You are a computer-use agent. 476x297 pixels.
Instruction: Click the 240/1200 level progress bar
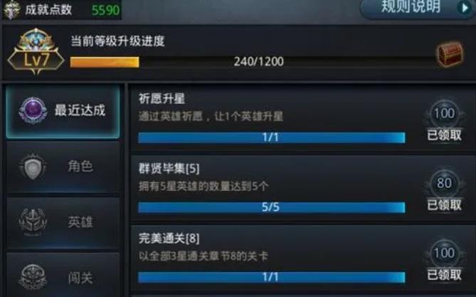pyautogui.click(x=253, y=62)
